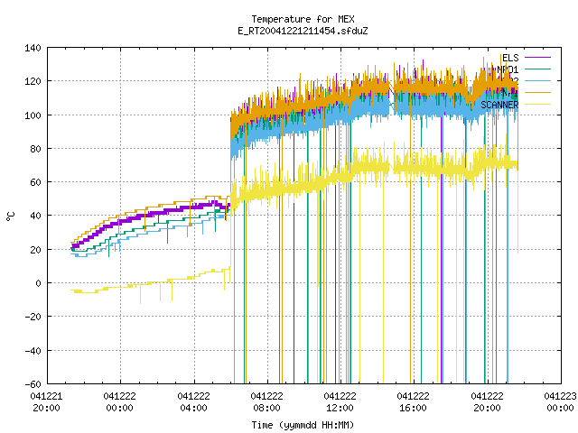Image resolution: width=578 pixels, height=433 pixels.
Task: Click the x-axis tick time '08:00'
Action: 266,408
